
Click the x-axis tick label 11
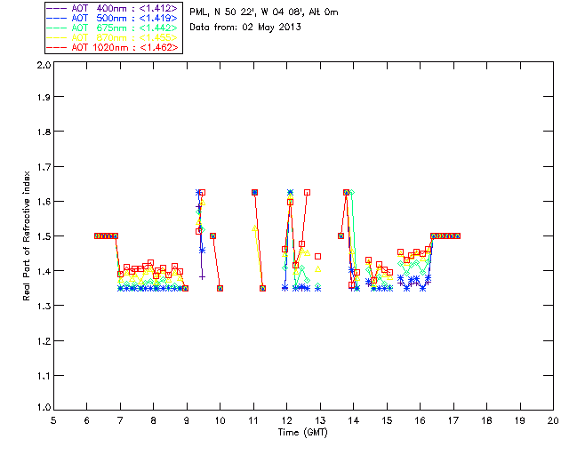(253, 420)
